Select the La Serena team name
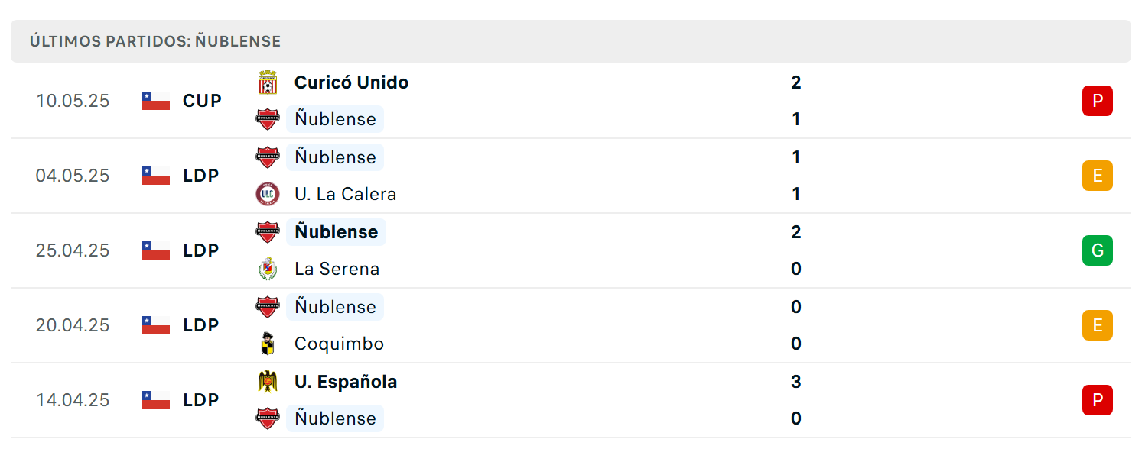The height and width of the screenshot is (452, 1142). 337,269
